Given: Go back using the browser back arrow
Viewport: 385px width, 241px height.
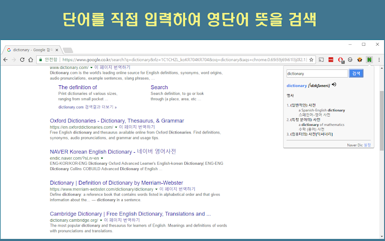Looking at the screenshot, I should 5,60.
